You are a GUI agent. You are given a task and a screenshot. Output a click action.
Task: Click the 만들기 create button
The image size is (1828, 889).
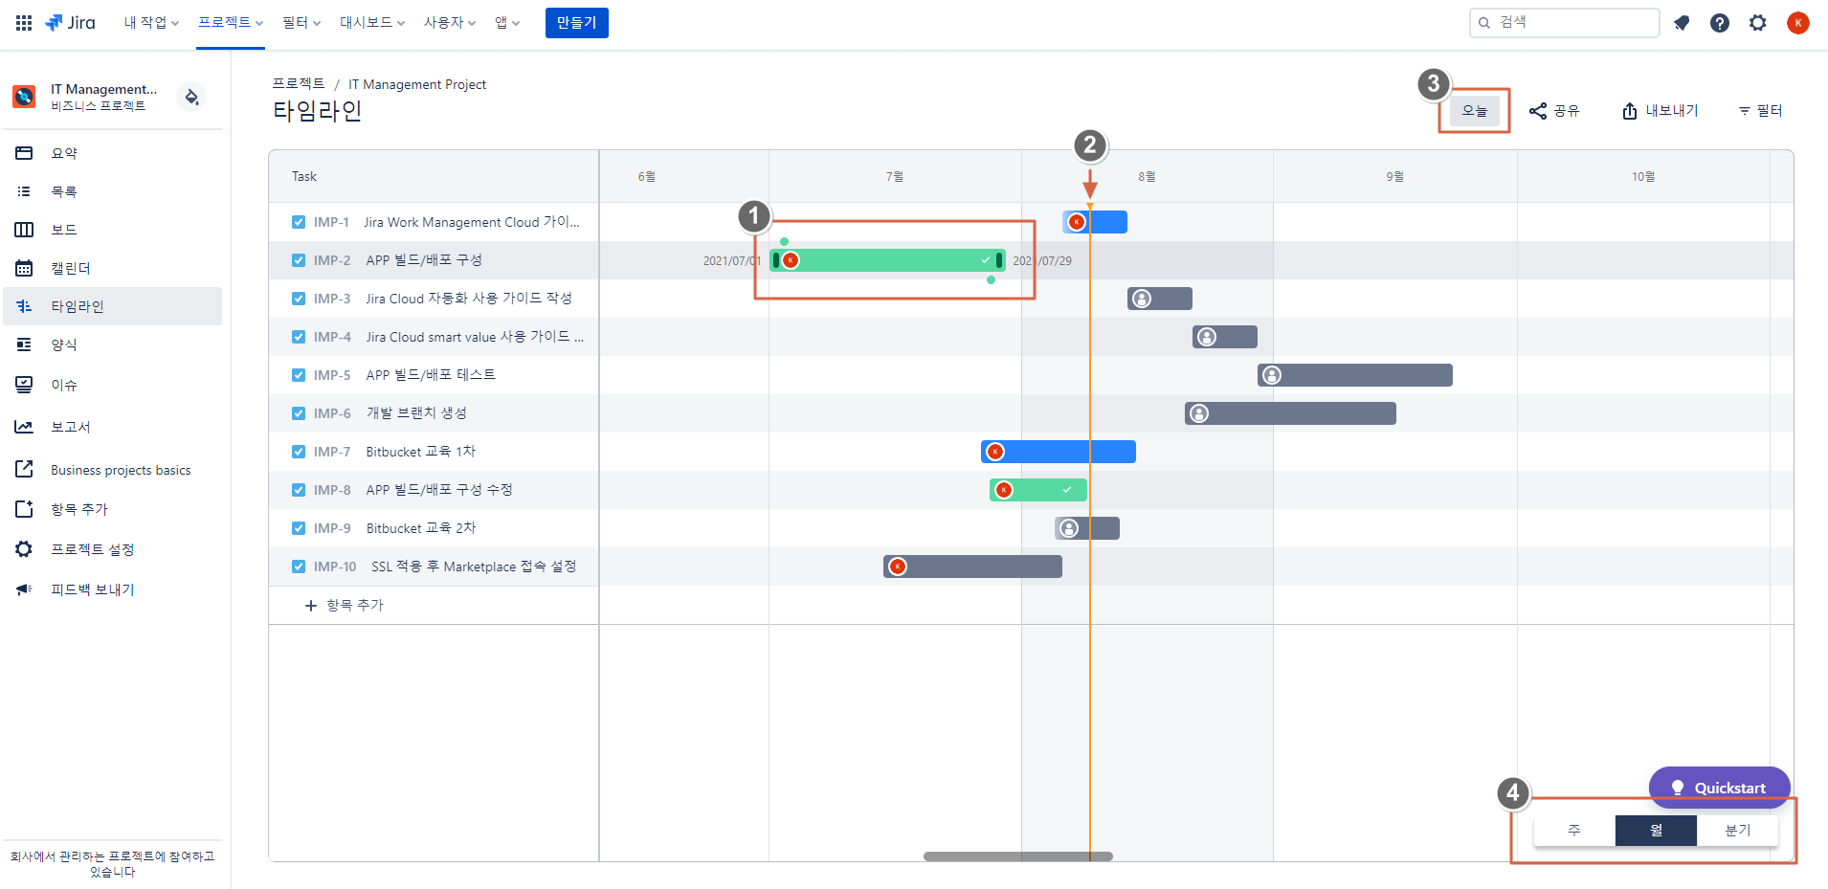tap(577, 23)
